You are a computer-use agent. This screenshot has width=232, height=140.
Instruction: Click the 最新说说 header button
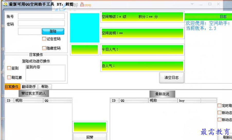tap(162, 94)
